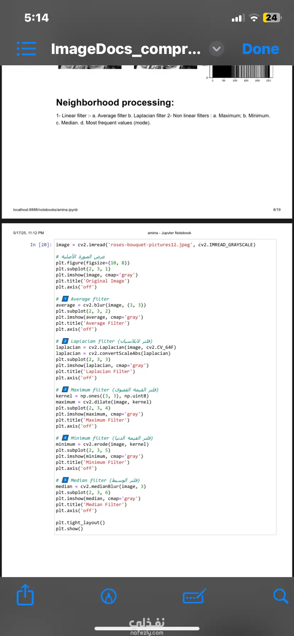Click the Average filter comment line
The image size is (294, 636).
82,299
